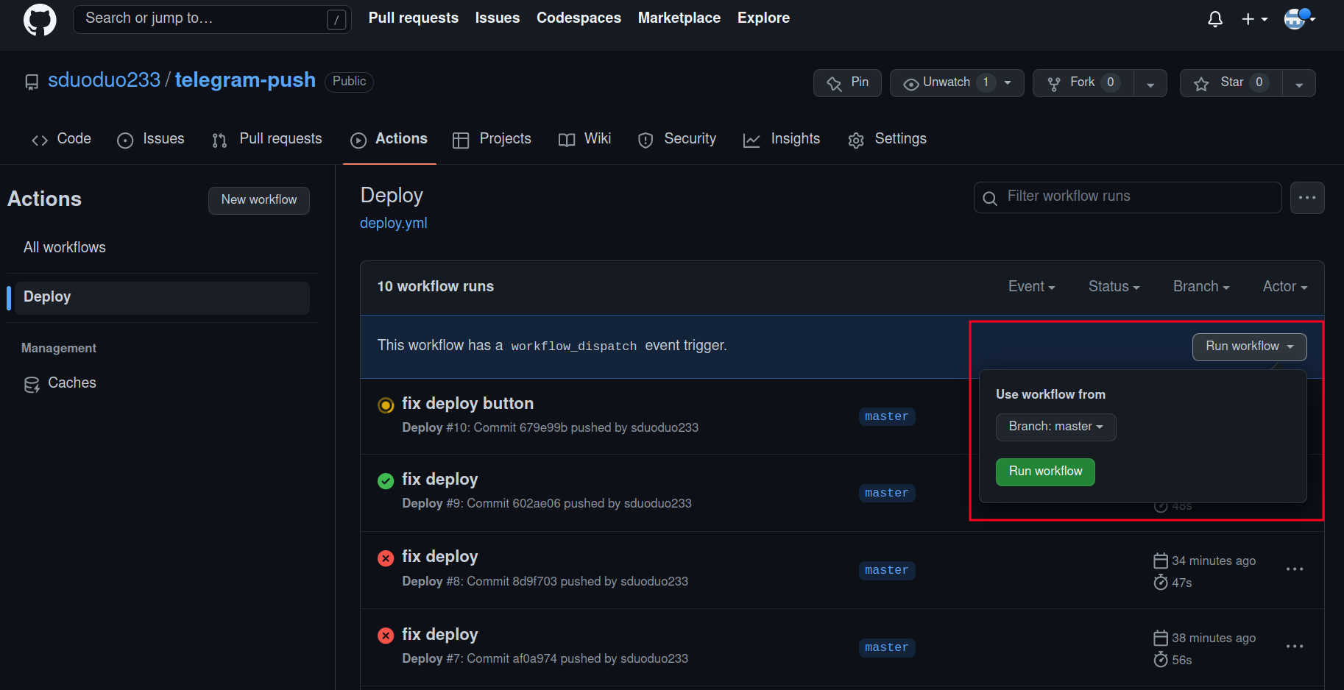Choose branch via Branch: master selector
The width and height of the screenshot is (1344, 690).
(1055, 427)
